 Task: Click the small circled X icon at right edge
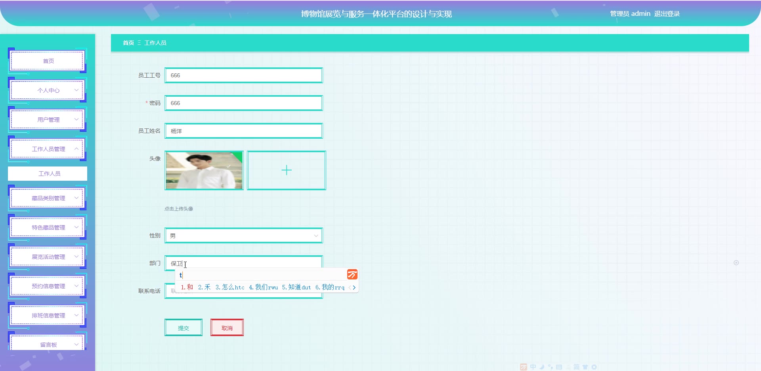coord(736,263)
